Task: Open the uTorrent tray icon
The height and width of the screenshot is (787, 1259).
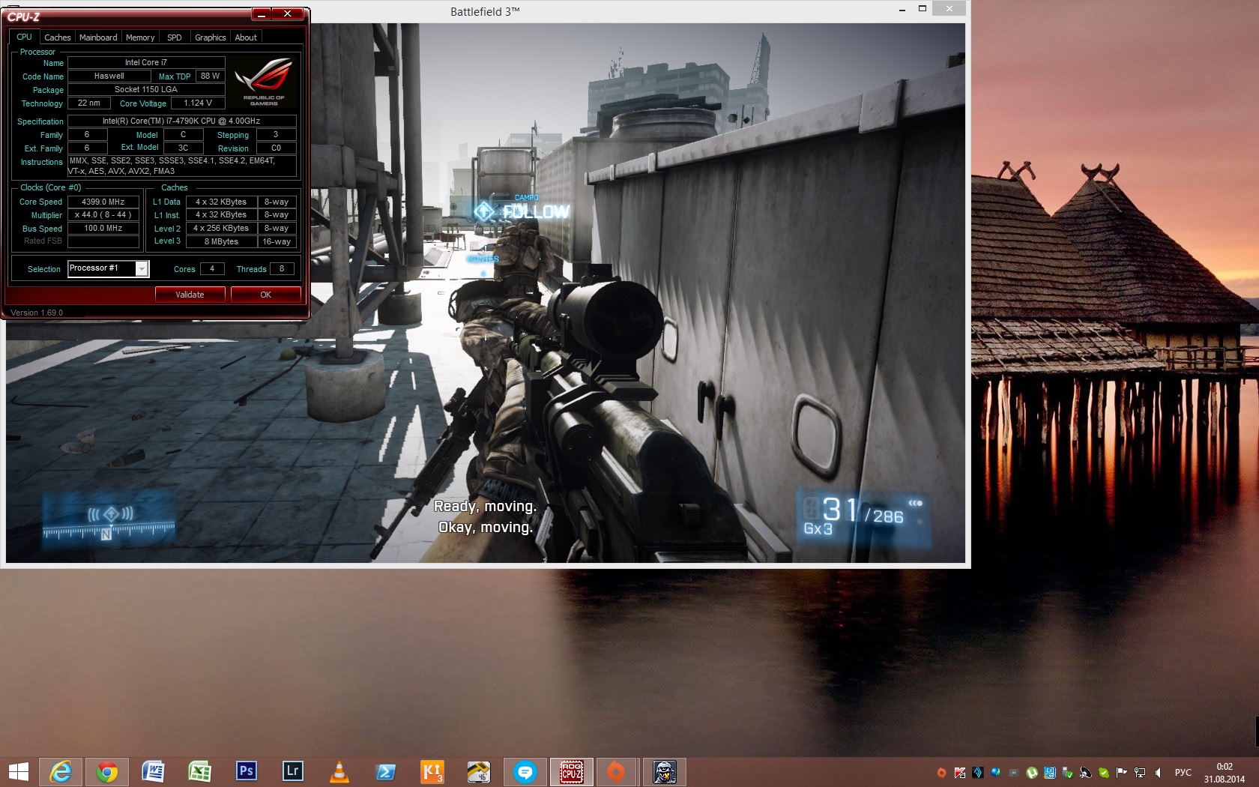Action: [x=1032, y=773]
